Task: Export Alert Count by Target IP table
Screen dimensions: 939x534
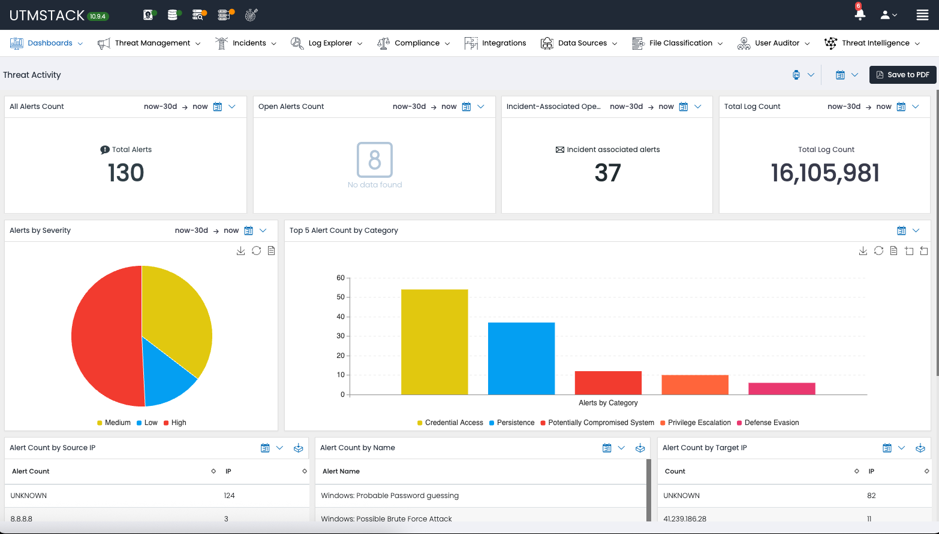Action: coord(920,448)
